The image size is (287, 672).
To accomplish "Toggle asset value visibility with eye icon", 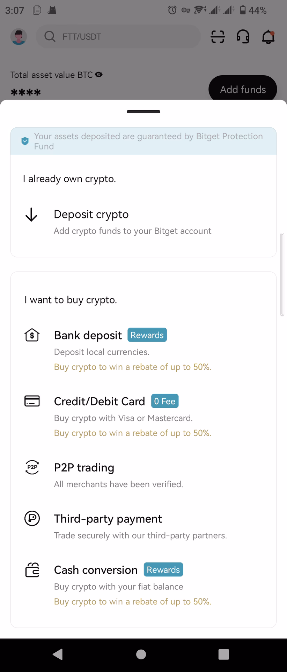I will [99, 75].
